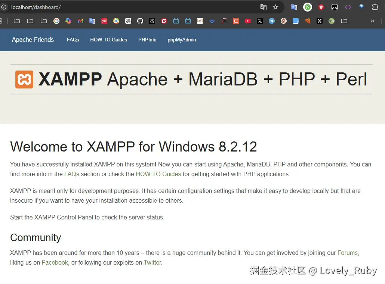385x284 pixels.
Task: Visit the Forums link under Community
Action: pyautogui.click(x=348, y=253)
